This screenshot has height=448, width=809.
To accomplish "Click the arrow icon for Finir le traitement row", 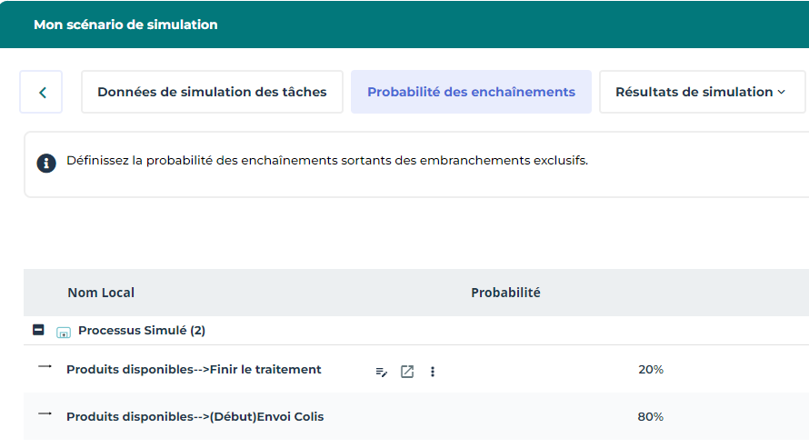I will (45, 367).
